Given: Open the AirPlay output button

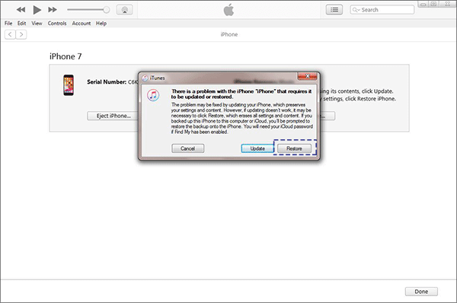Looking at the screenshot, I should (124, 10).
